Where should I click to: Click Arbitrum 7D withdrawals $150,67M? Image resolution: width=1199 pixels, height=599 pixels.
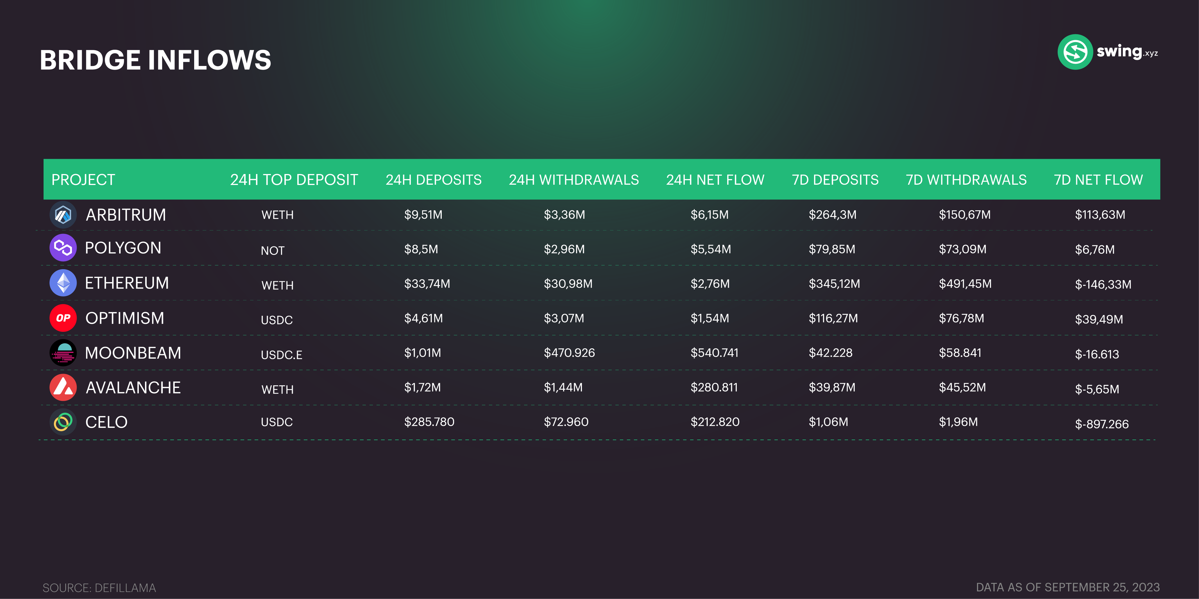[965, 215]
